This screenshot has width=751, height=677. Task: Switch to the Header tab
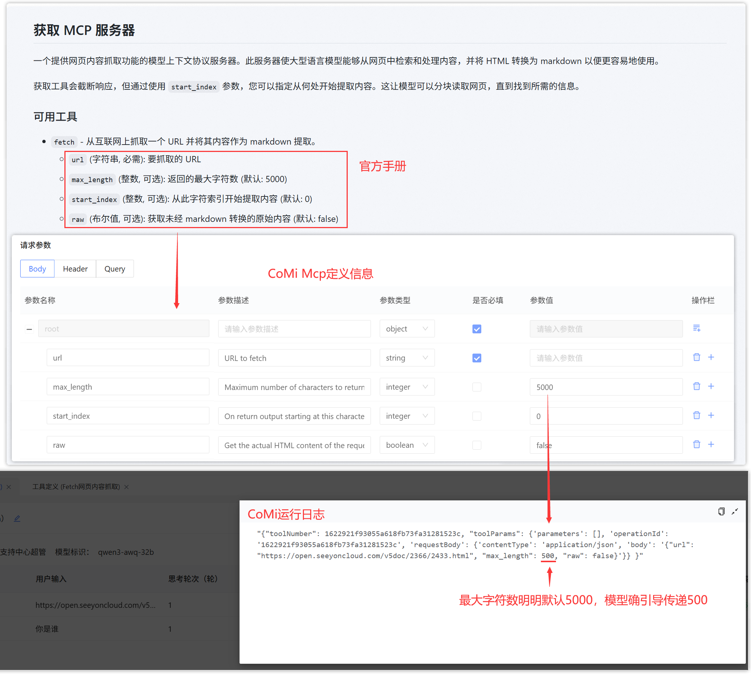(75, 269)
